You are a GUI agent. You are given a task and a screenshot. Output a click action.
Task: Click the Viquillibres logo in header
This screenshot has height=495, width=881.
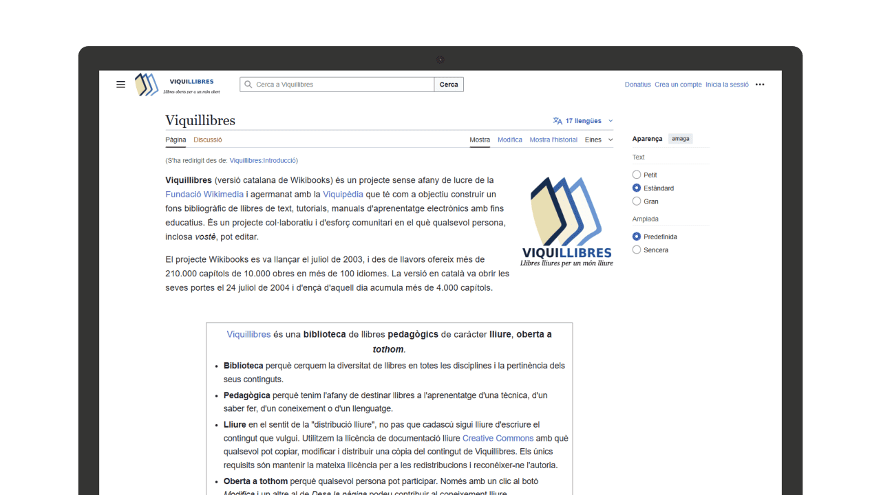[x=178, y=85]
